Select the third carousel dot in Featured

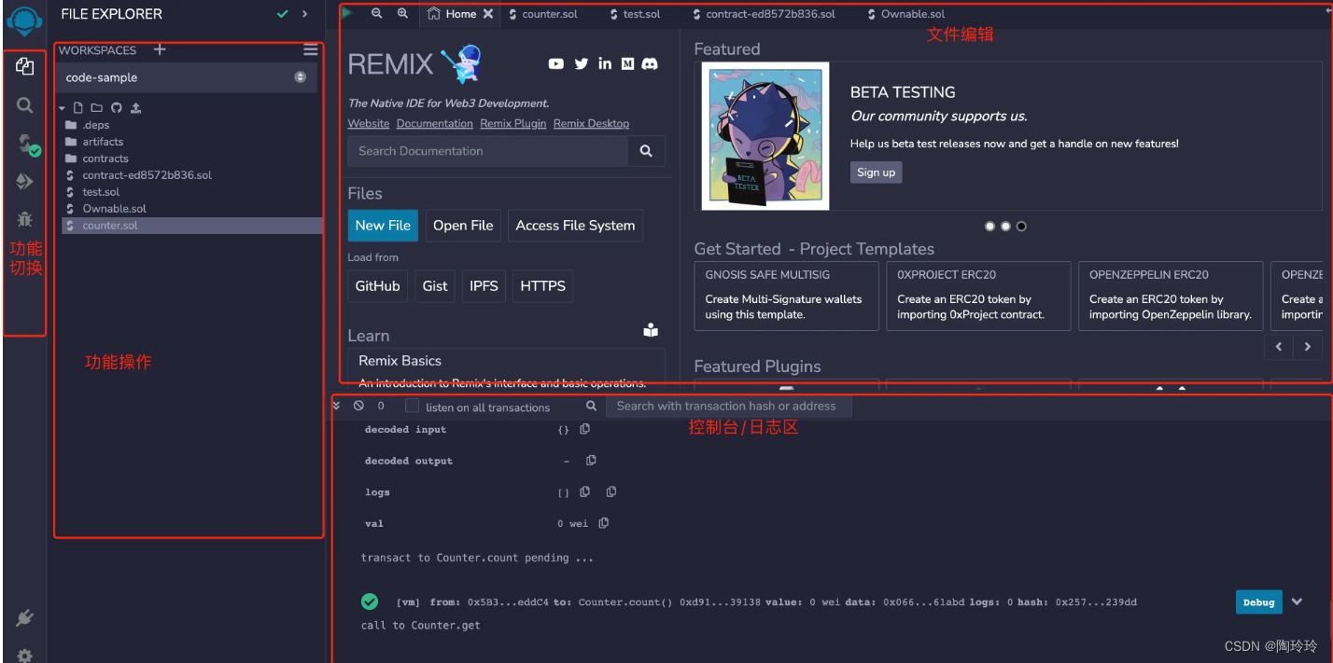[1021, 226]
